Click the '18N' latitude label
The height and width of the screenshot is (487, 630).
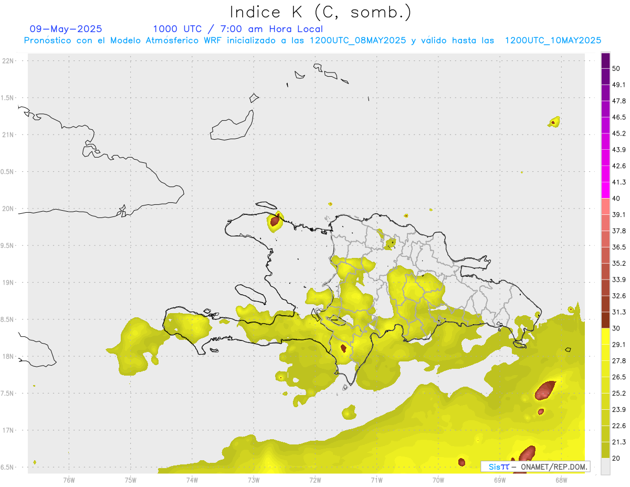click(x=8, y=357)
